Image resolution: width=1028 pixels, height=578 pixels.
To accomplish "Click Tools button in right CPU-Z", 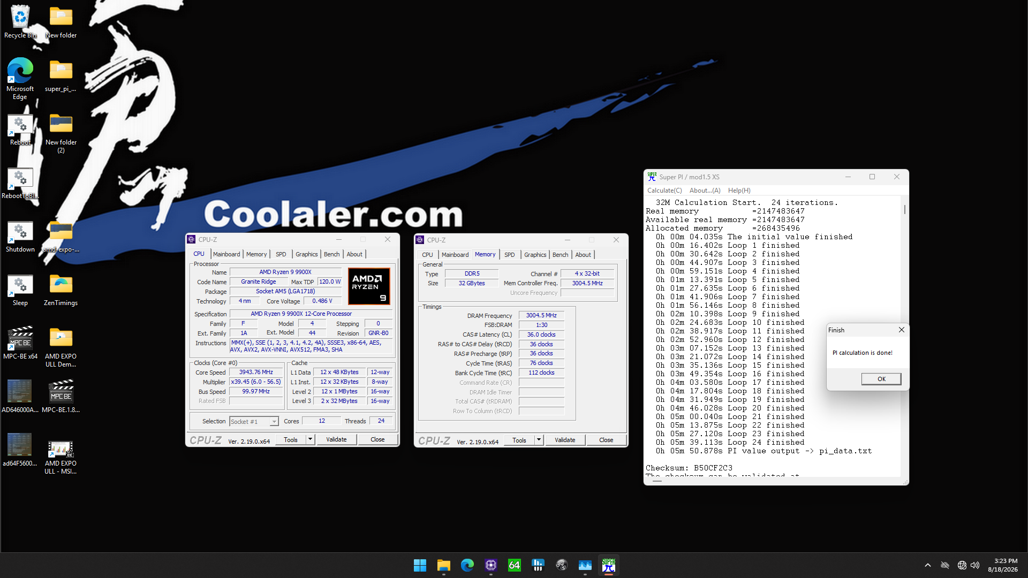I will (x=519, y=440).
